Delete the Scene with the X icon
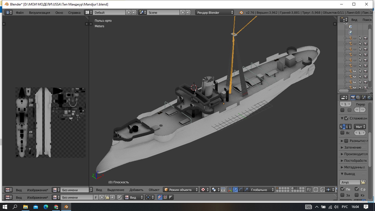The height and width of the screenshot is (211, 375). point(188,13)
